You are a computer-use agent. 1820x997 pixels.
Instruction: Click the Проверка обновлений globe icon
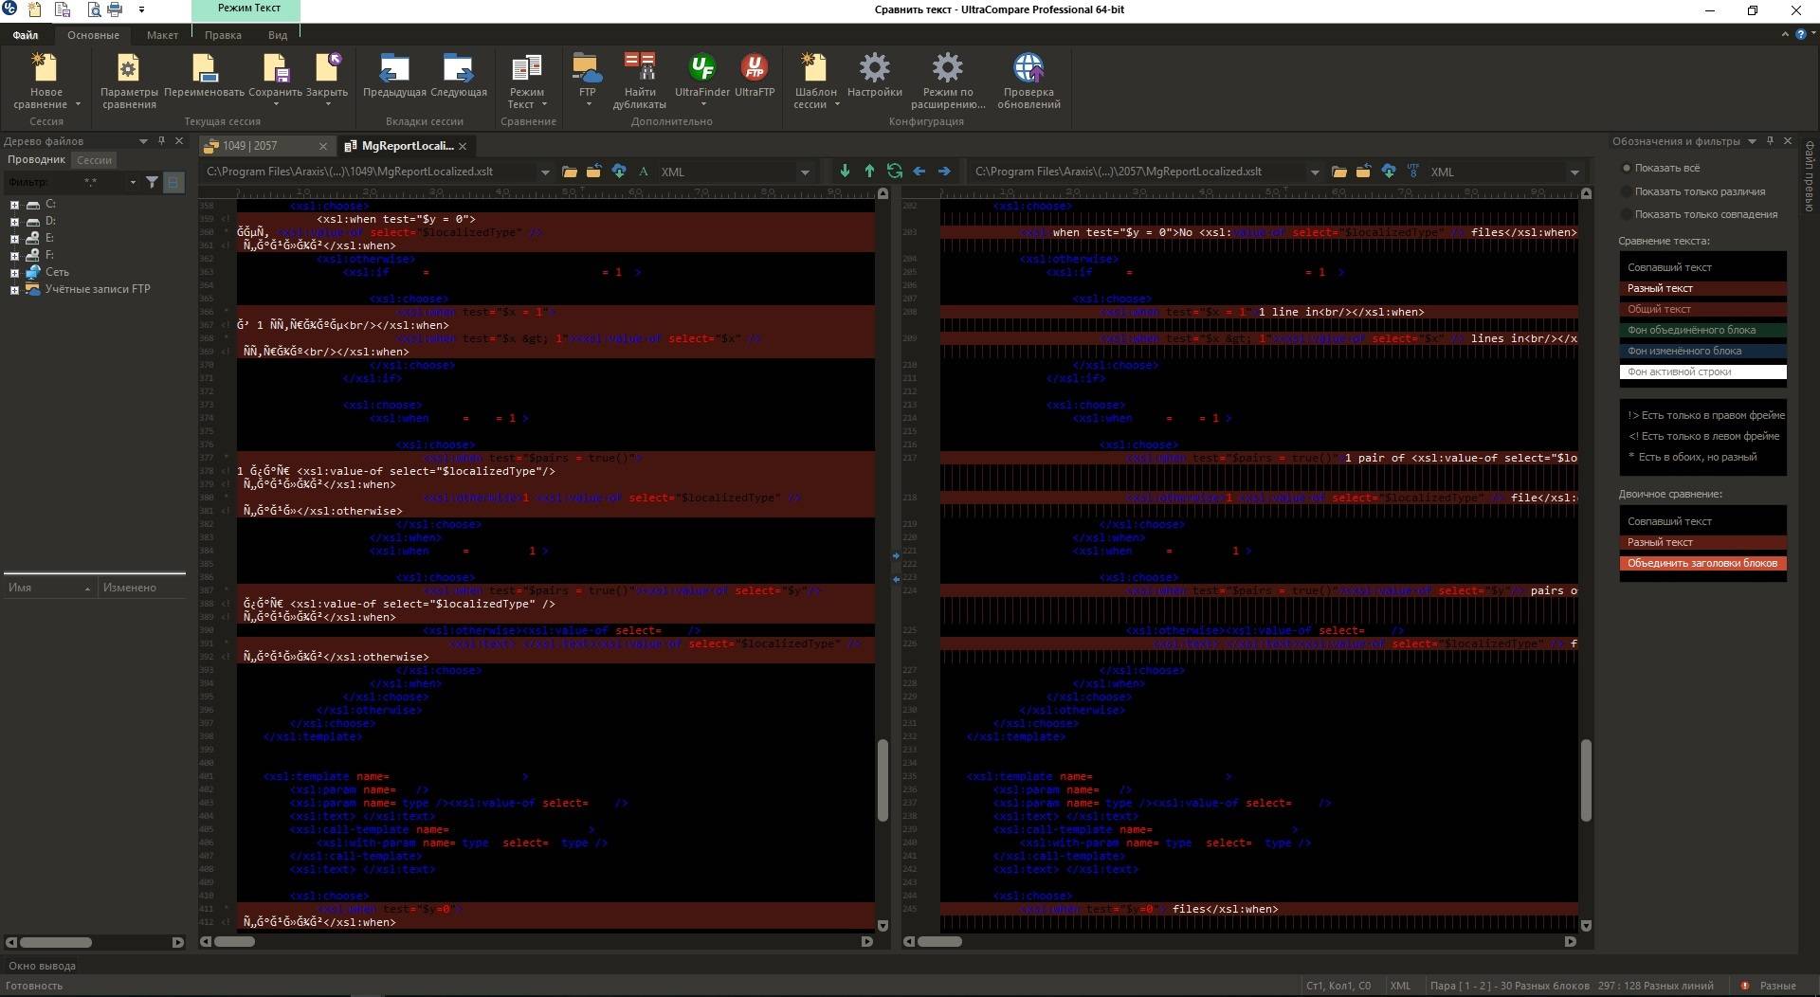[x=1028, y=68]
